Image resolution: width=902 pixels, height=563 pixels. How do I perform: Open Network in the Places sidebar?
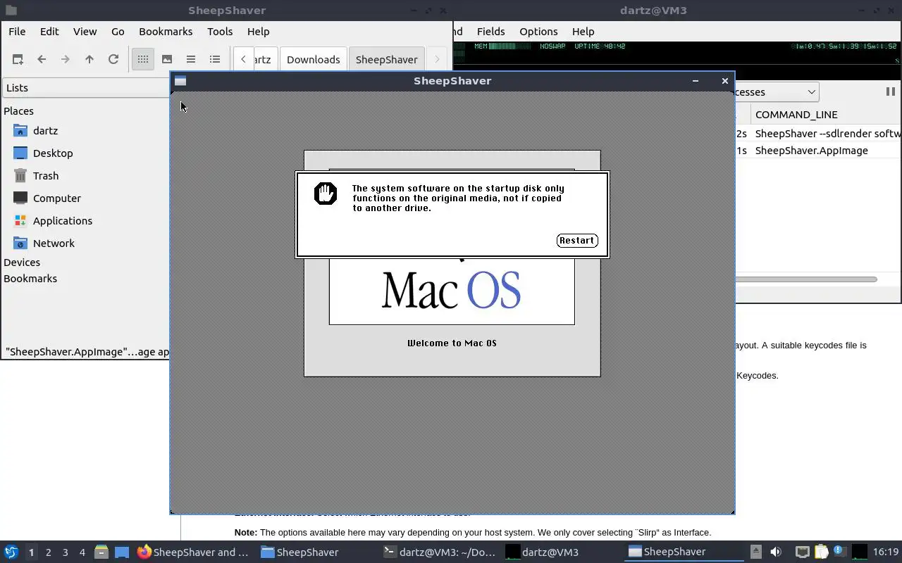[54, 243]
